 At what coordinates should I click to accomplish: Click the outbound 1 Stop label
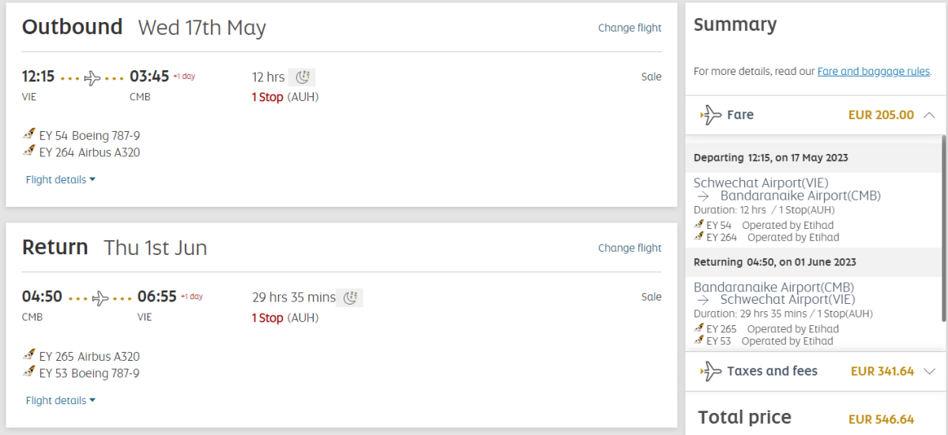267,97
